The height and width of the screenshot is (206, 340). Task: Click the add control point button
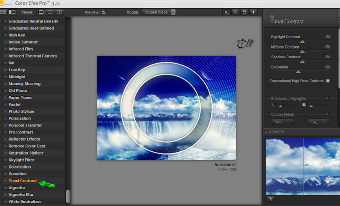click(x=318, y=122)
